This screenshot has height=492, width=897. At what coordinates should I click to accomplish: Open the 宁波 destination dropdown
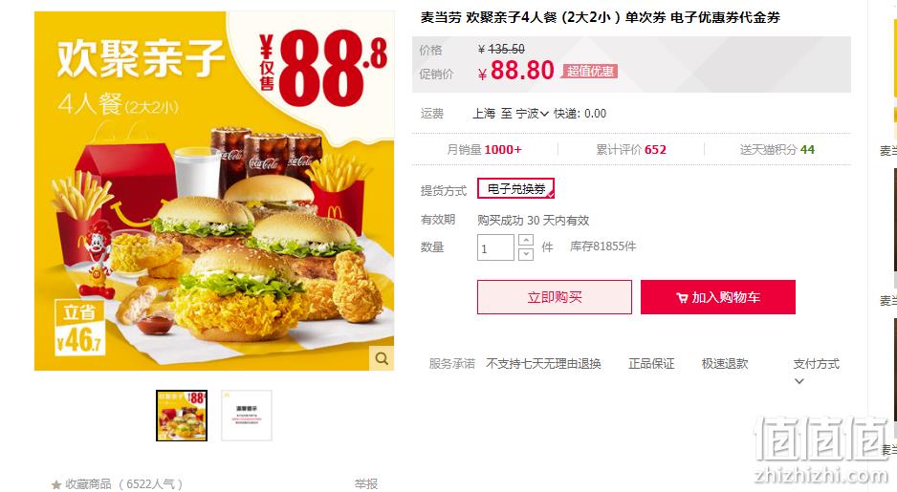tap(533, 114)
